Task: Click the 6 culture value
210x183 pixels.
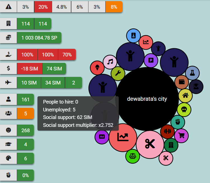Action: (x=25, y=158)
